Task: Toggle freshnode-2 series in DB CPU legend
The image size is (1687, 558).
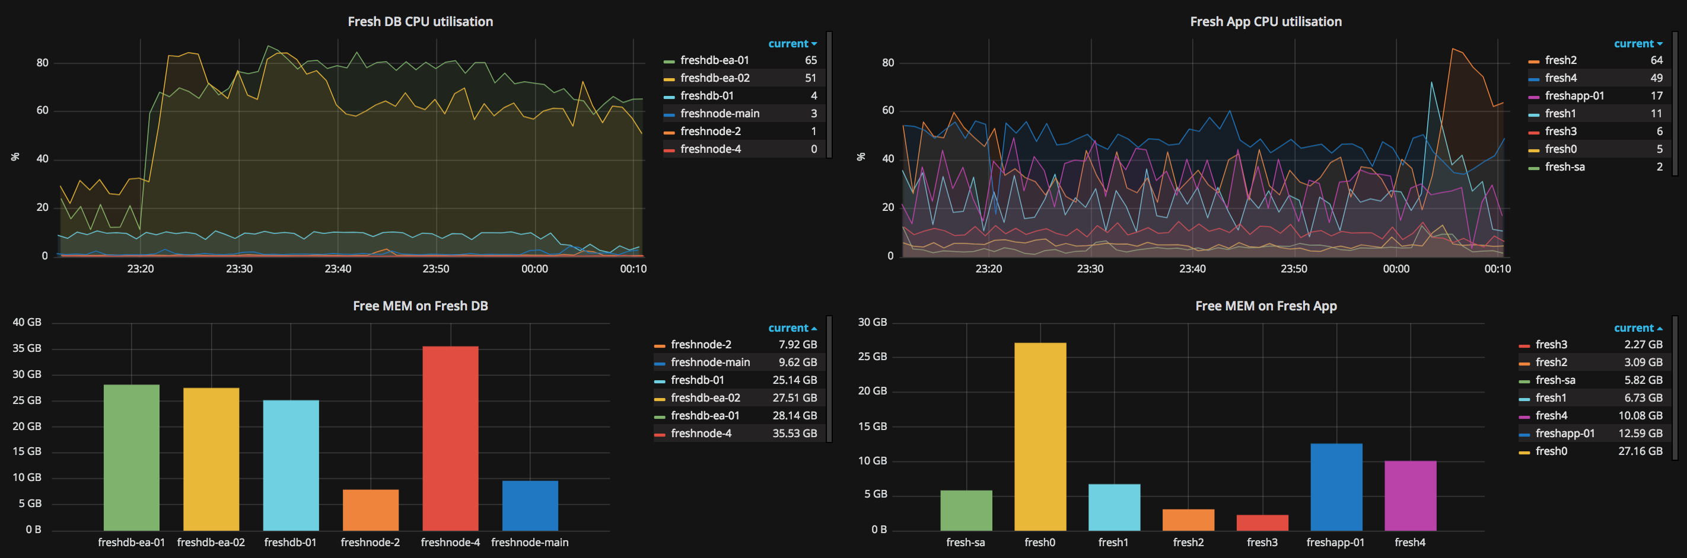Action: (711, 131)
